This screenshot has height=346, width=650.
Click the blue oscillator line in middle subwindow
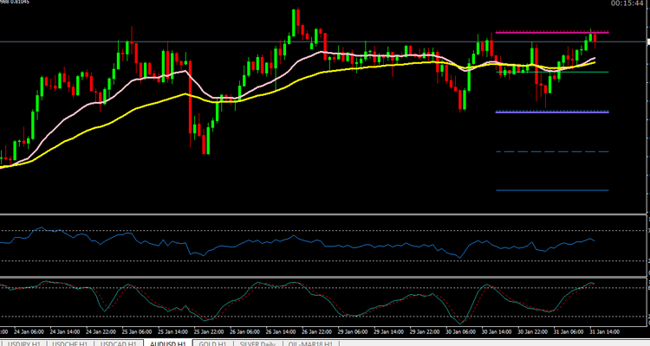click(260, 243)
